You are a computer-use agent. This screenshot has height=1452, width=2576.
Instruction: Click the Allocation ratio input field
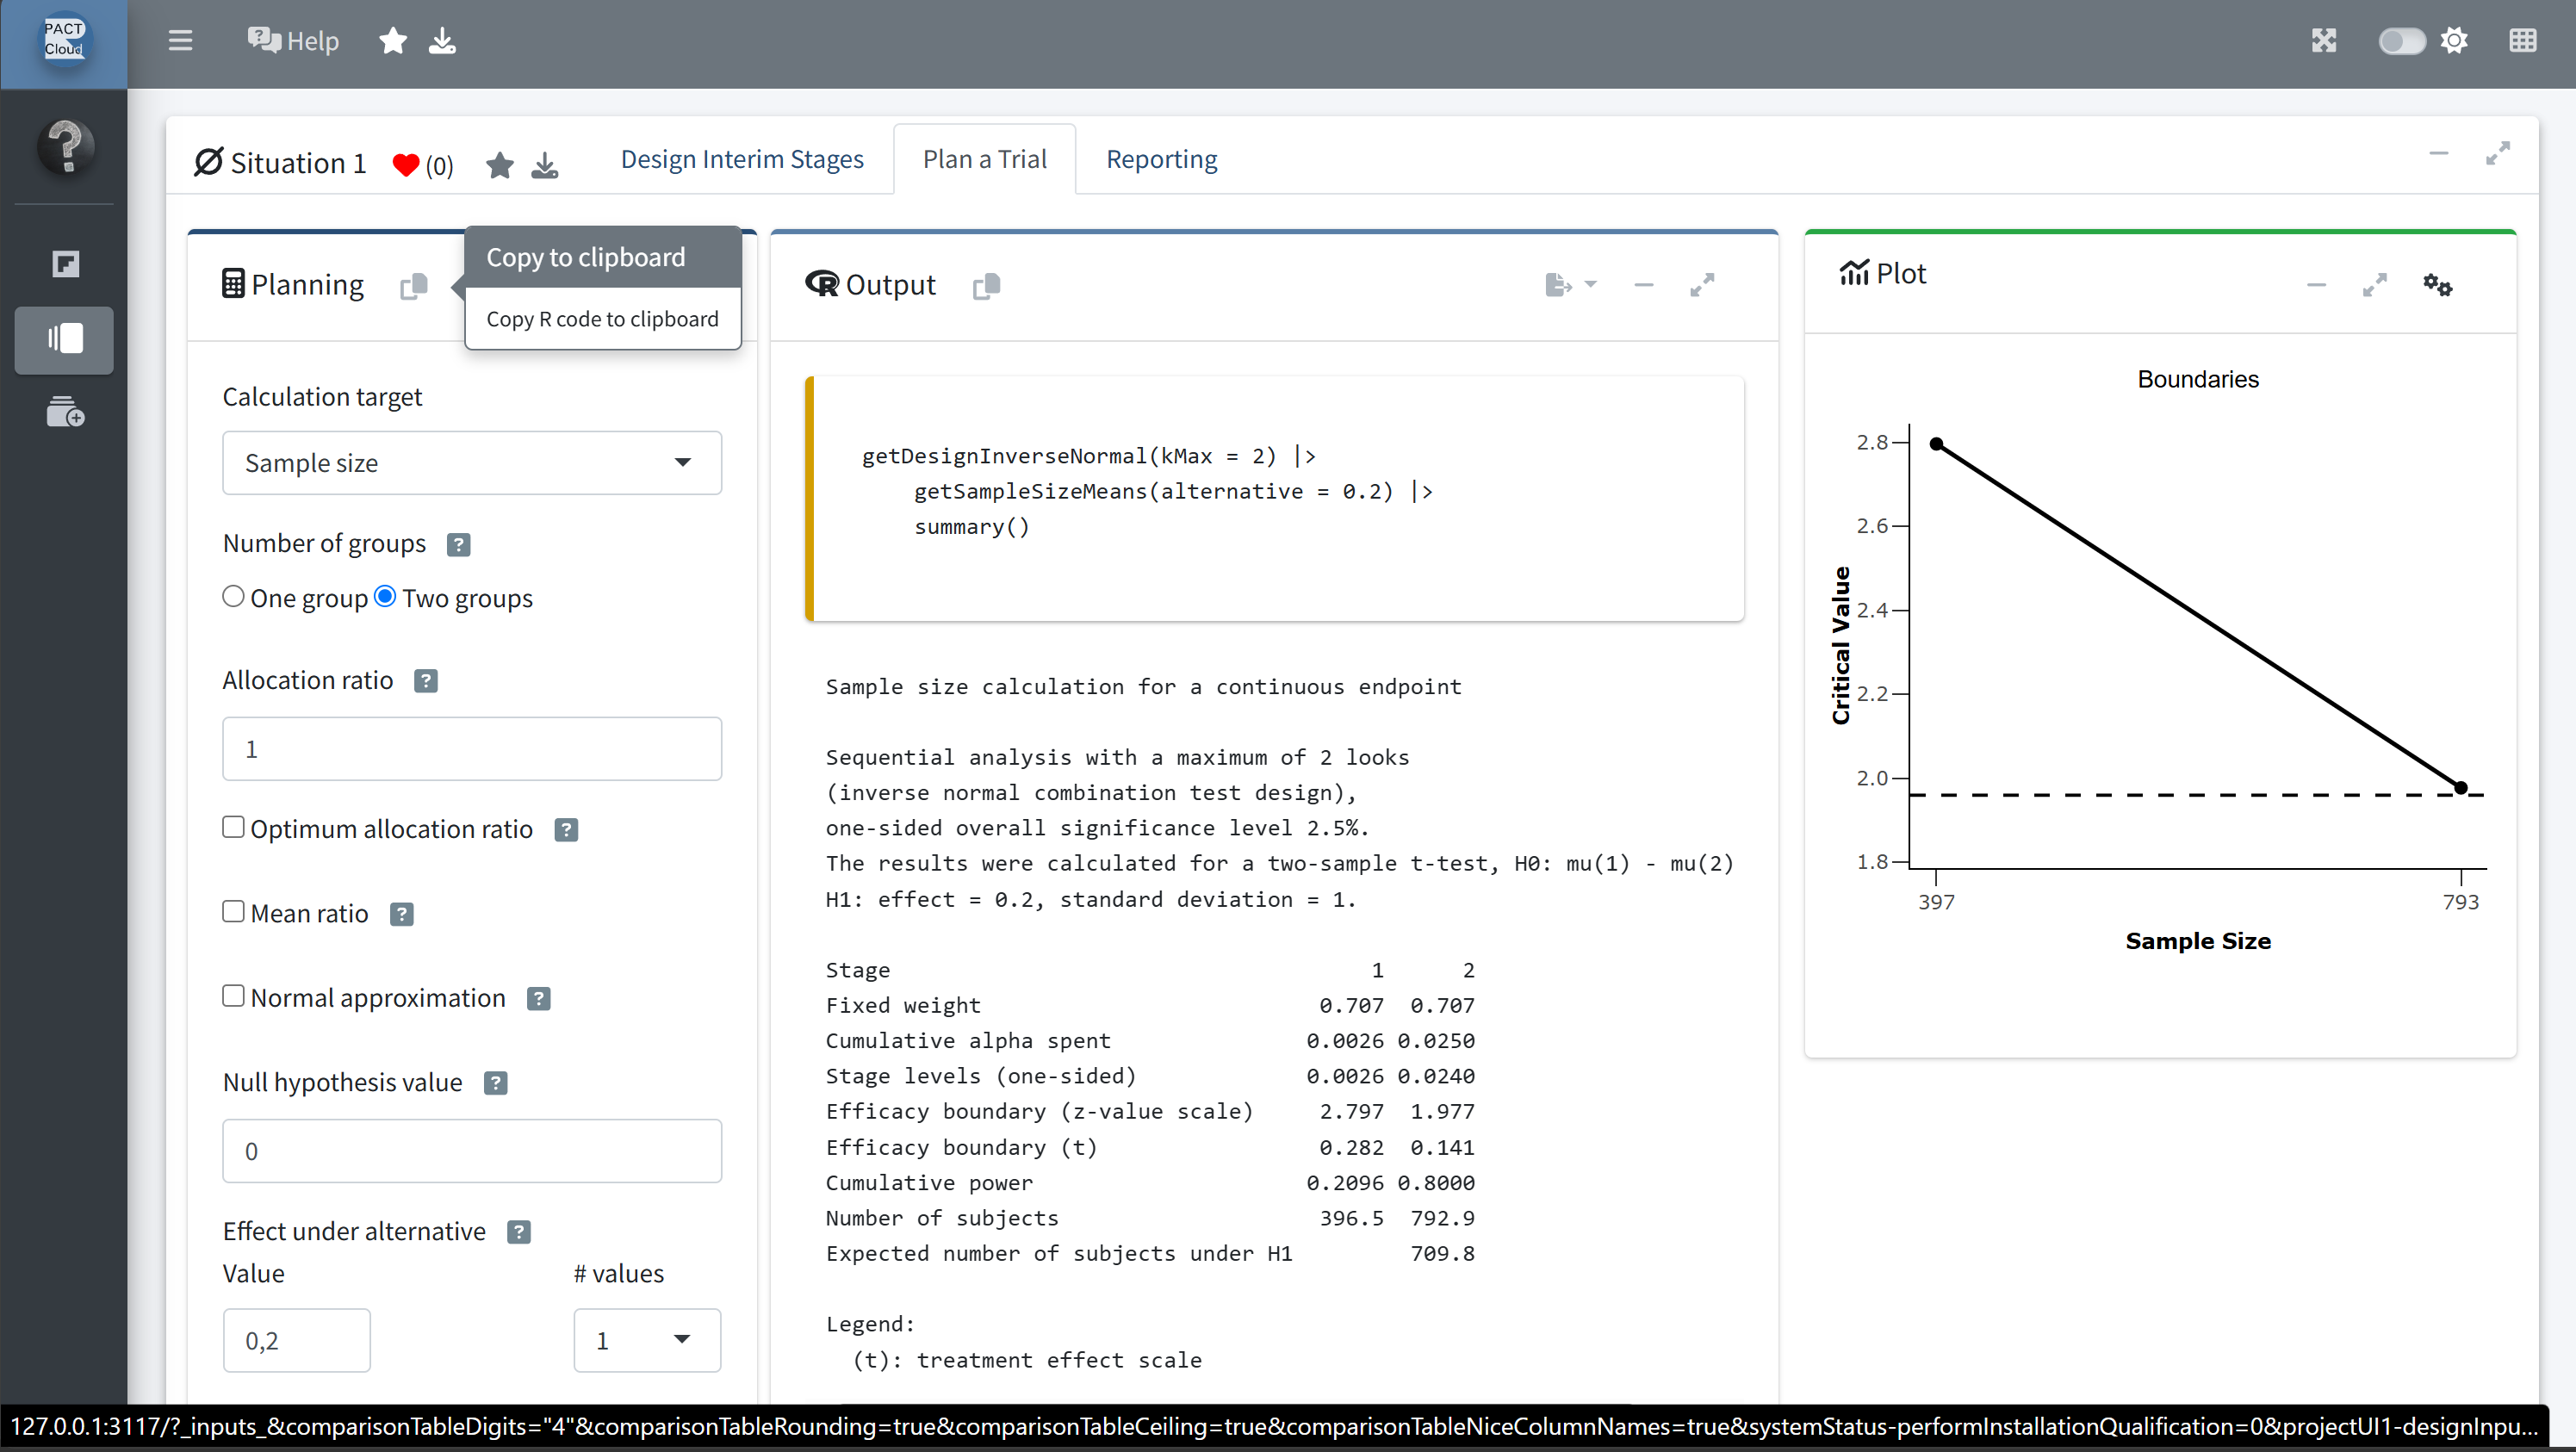472,748
